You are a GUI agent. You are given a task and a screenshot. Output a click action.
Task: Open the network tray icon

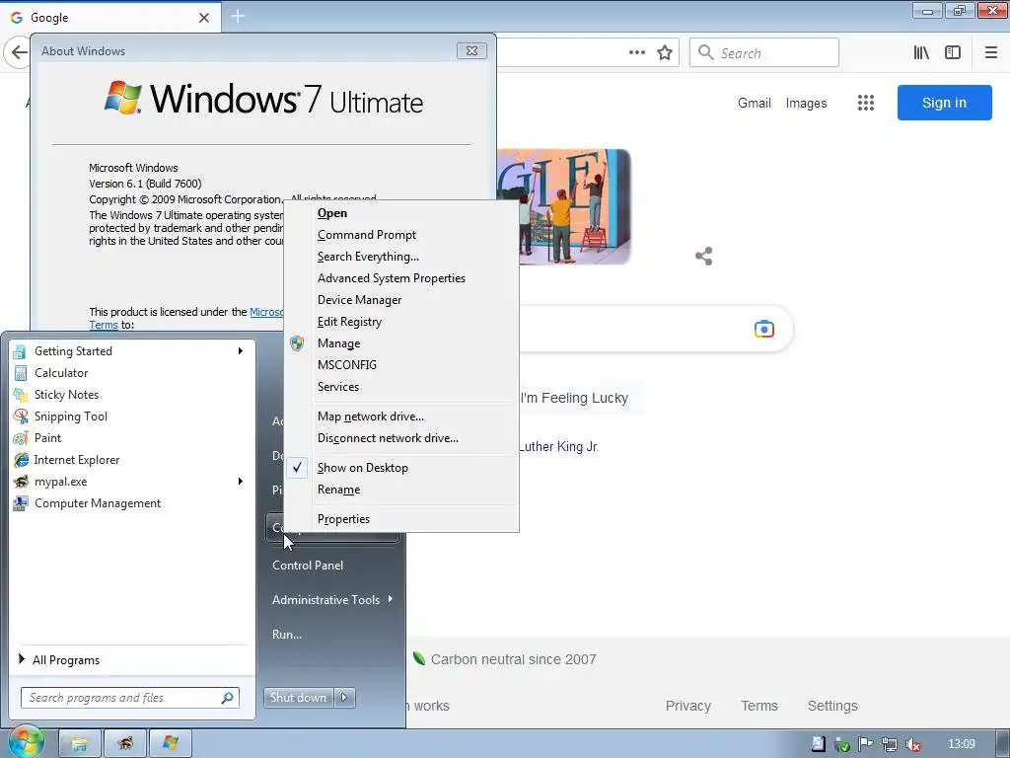[890, 744]
